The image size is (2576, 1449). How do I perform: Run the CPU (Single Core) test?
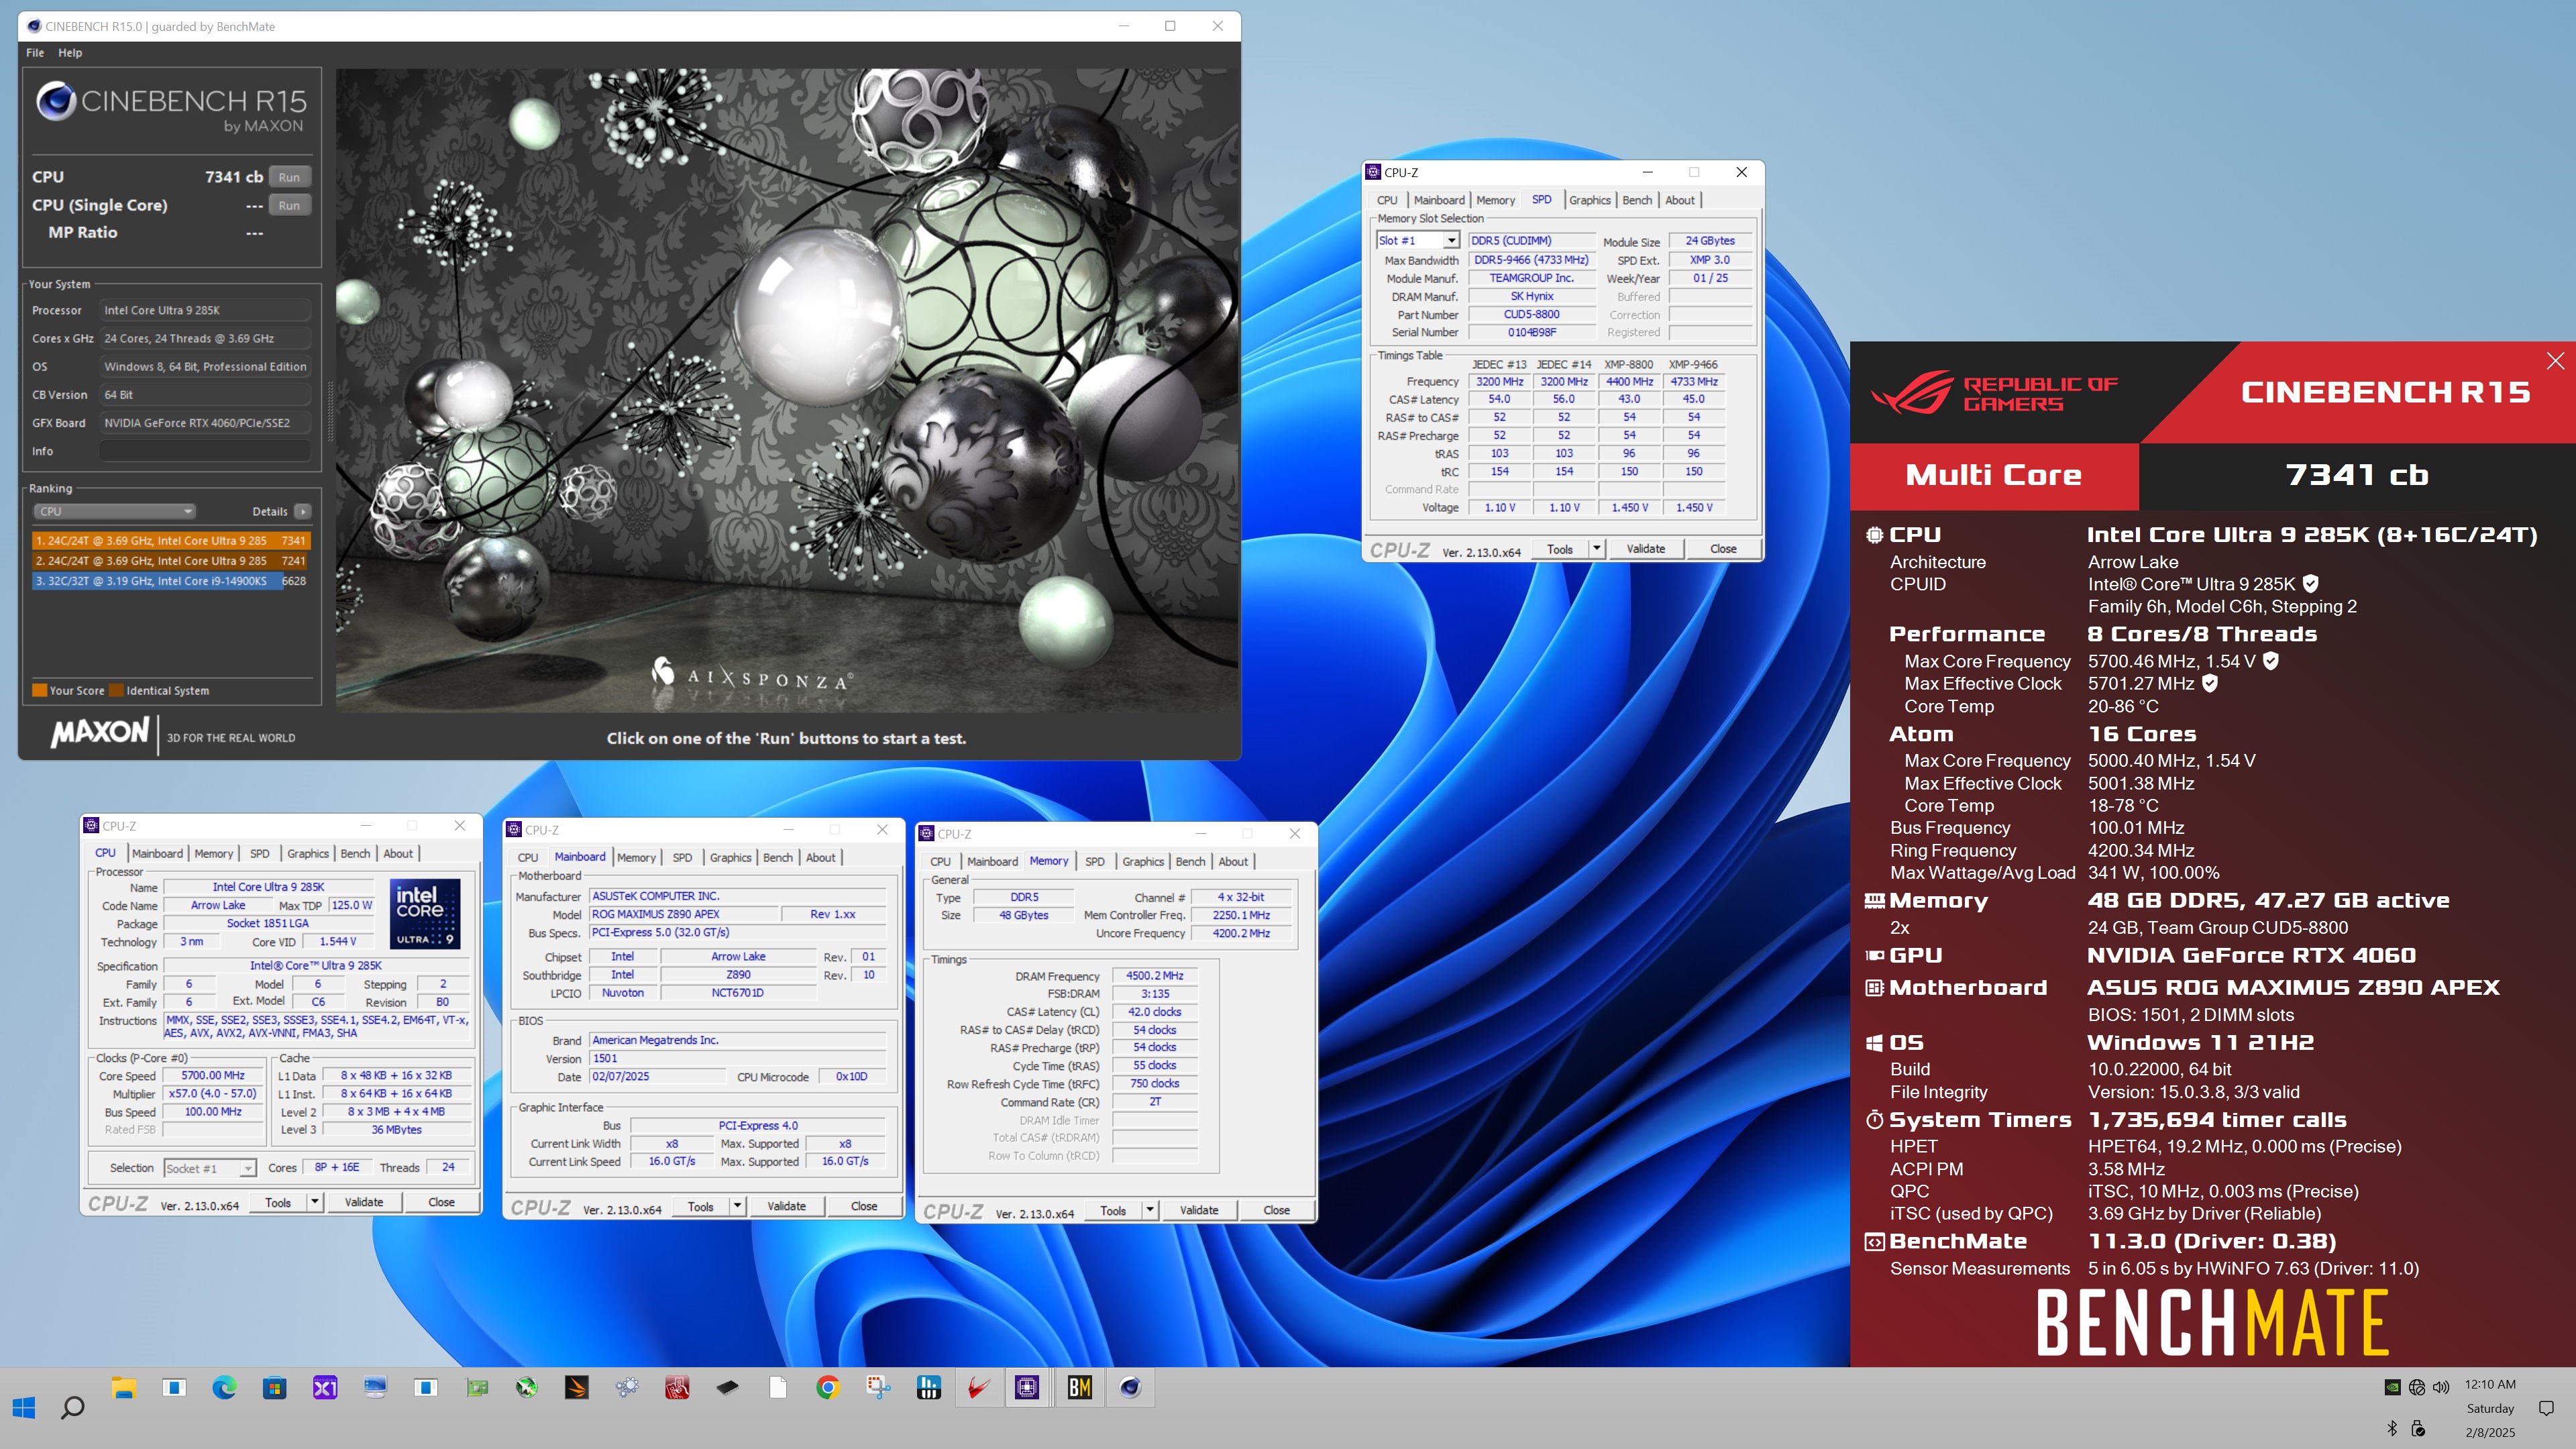click(x=289, y=205)
